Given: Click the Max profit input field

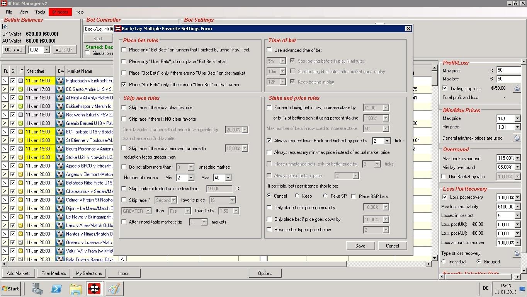Looking at the screenshot, I should (x=508, y=70).
